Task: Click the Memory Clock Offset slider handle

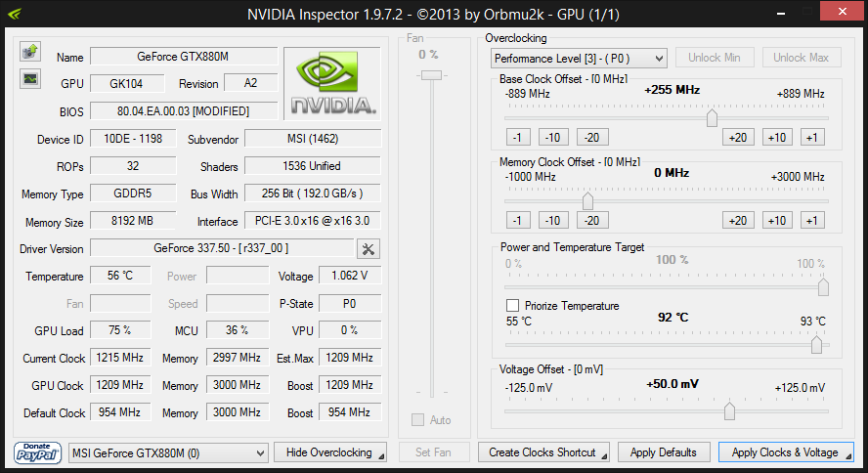Action: pos(587,200)
